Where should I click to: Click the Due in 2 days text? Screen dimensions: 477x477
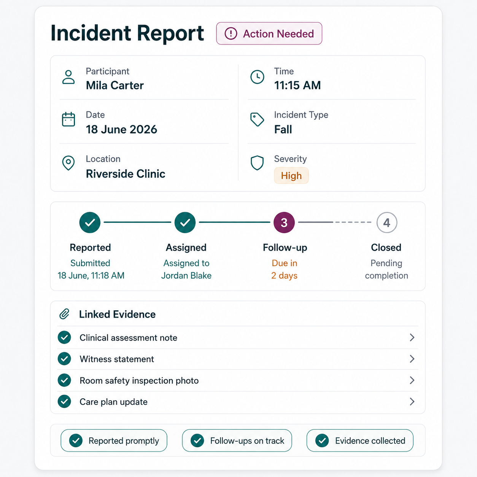click(x=285, y=269)
